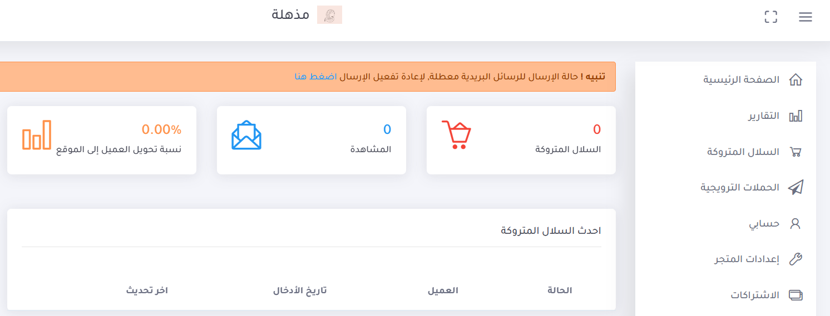Viewport: 830px width, 316px height.
Task: Click the abandoned carts sidebar cart icon
Action: 796,152
